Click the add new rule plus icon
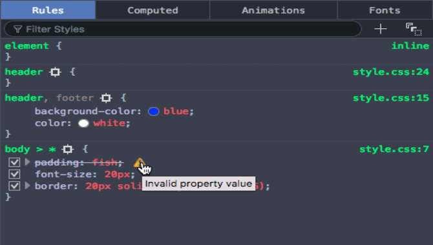The width and height of the screenshot is (433, 245). (380, 29)
